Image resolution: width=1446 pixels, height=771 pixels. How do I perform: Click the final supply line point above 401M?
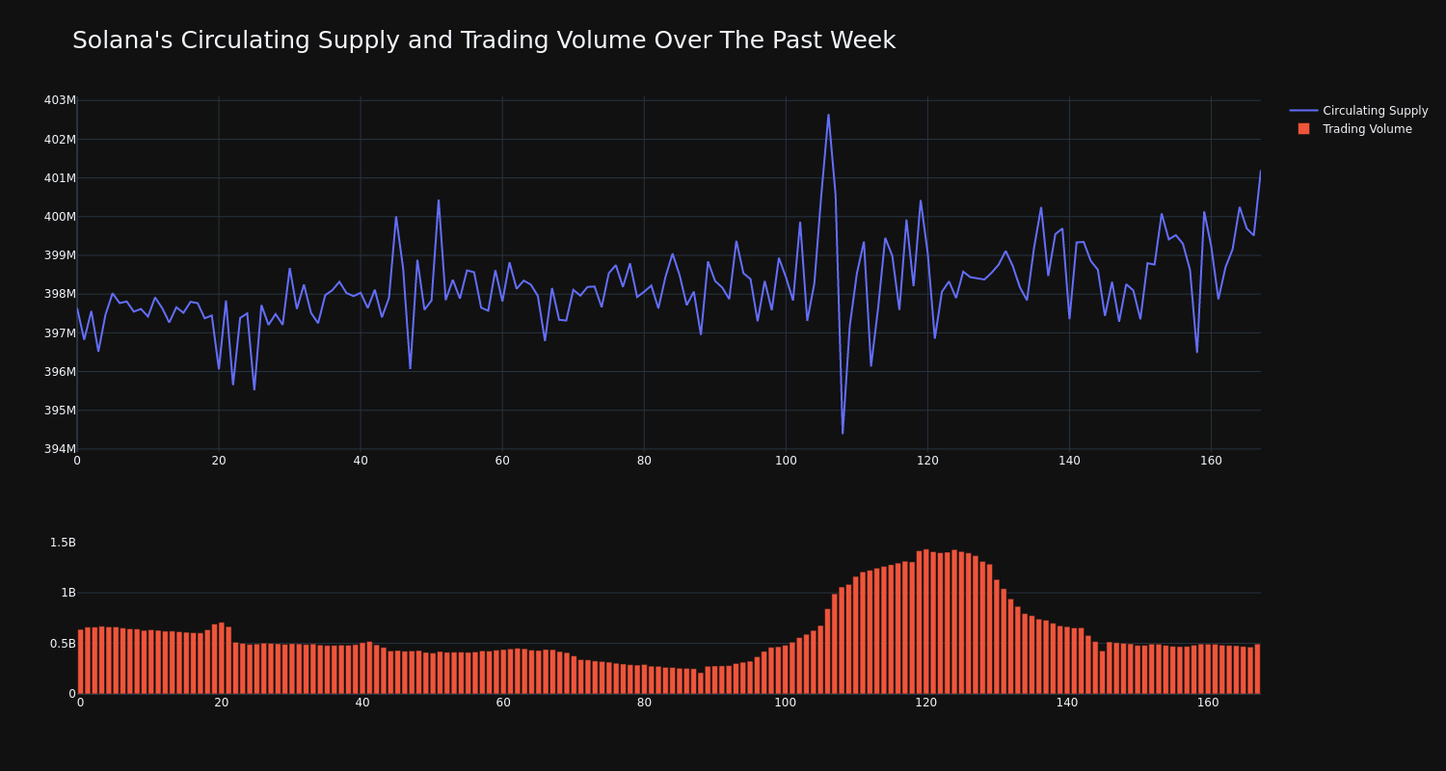[1260, 172]
